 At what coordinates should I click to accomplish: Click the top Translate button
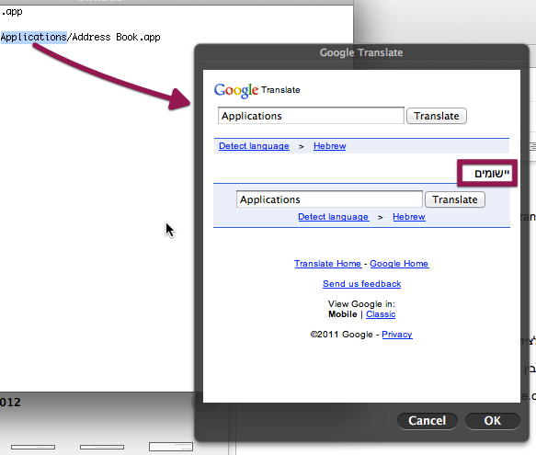(437, 116)
